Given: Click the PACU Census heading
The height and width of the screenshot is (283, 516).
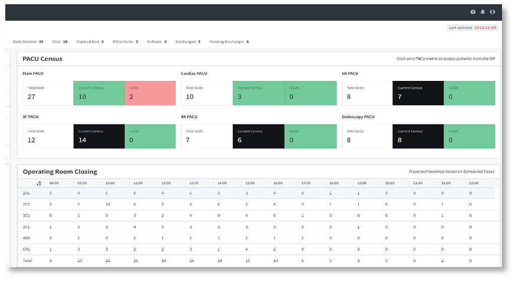Looking at the screenshot, I should [x=42, y=59].
